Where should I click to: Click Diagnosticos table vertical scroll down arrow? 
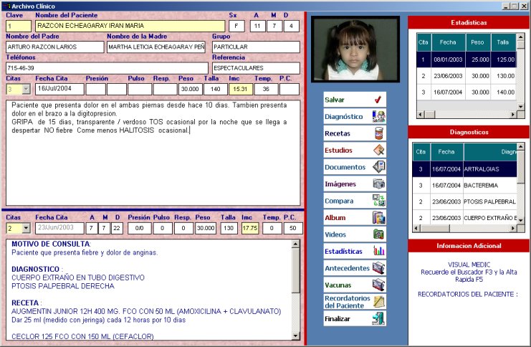click(521, 221)
